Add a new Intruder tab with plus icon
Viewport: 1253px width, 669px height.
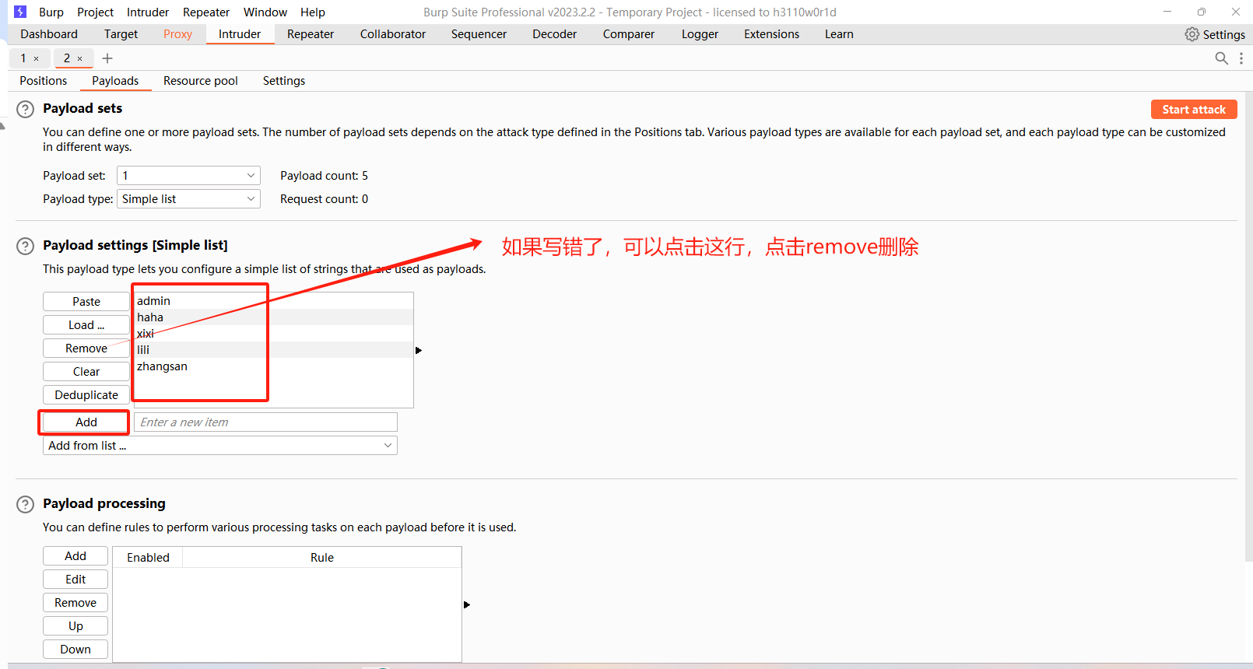click(107, 58)
